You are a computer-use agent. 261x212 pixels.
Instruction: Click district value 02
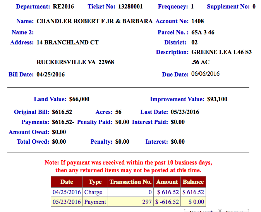pyautogui.click(x=194, y=42)
